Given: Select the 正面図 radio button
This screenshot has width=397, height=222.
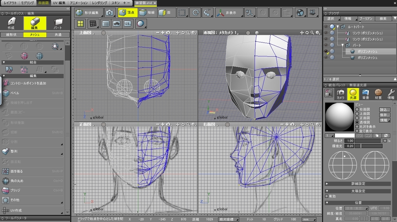Looking at the screenshot, I should tap(357, 118).
